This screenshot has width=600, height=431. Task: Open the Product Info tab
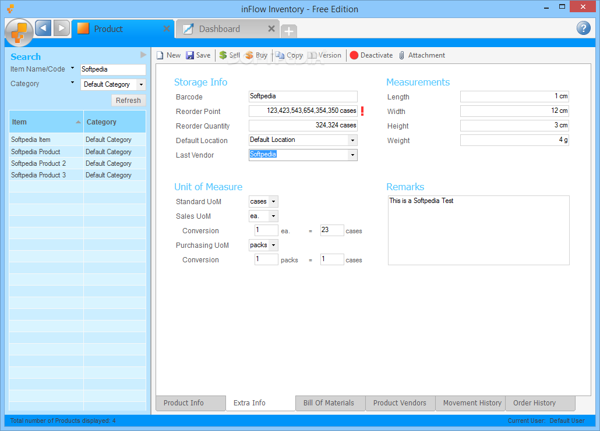click(190, 403)
